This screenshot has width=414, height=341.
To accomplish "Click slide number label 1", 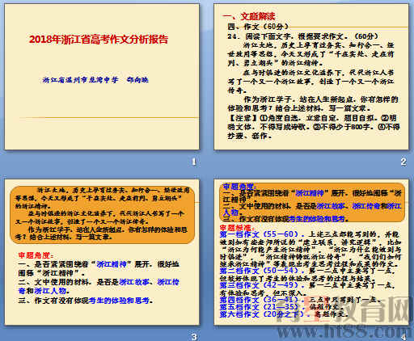I will [193, 162].
